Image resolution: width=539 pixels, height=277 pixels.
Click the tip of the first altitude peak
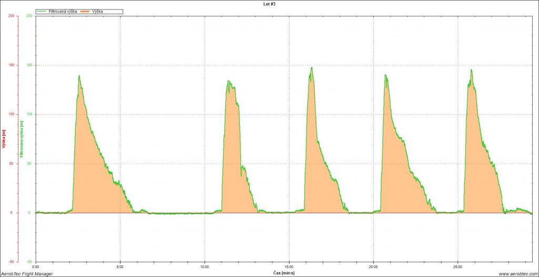coord(79,76)
